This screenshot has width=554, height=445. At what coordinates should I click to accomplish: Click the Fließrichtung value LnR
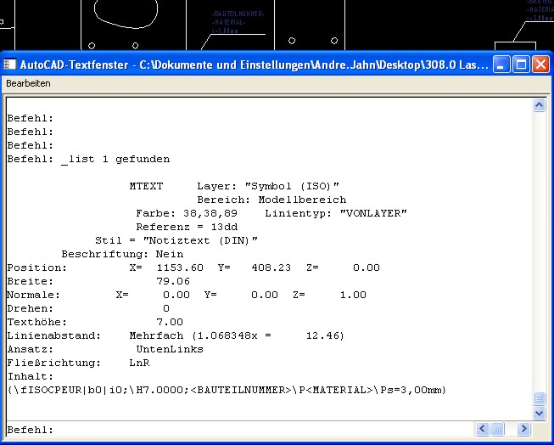(139, 363)
